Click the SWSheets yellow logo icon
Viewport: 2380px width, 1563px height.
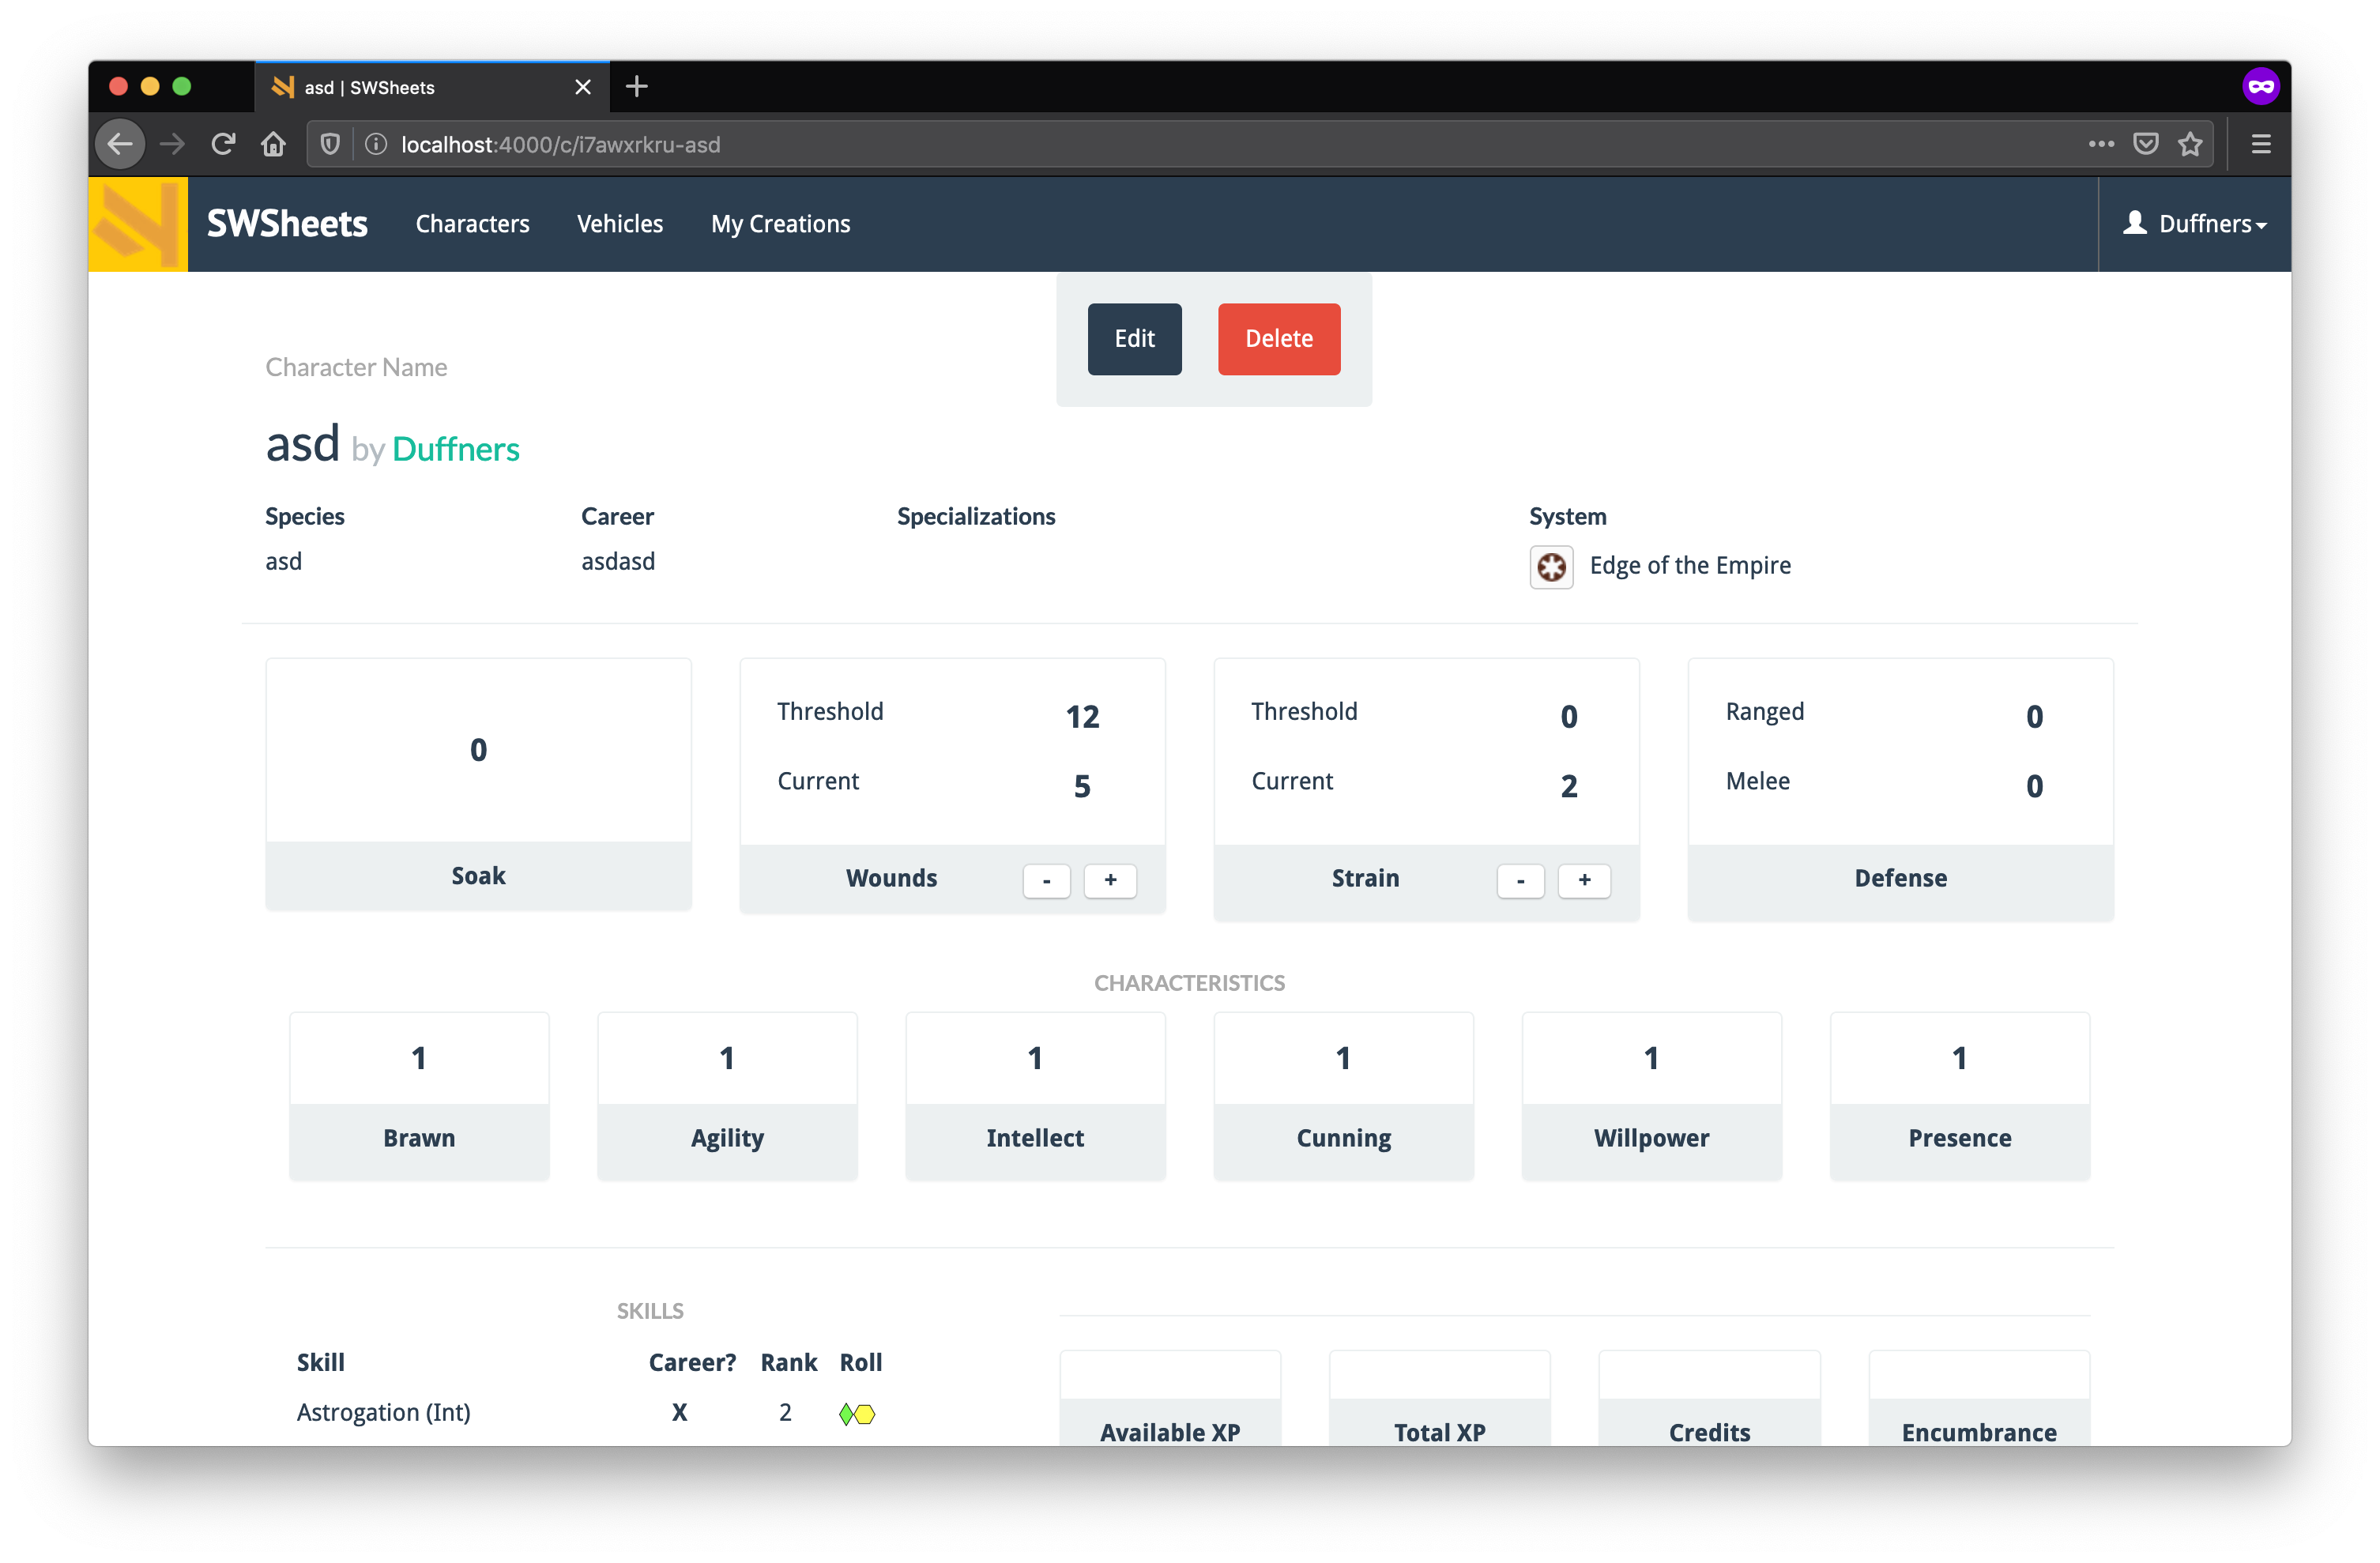137,223
